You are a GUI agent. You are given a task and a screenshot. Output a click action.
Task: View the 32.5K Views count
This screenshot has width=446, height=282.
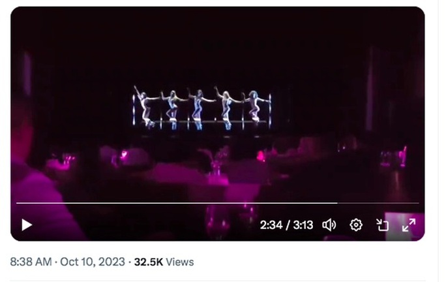click(x=164, y=262)
